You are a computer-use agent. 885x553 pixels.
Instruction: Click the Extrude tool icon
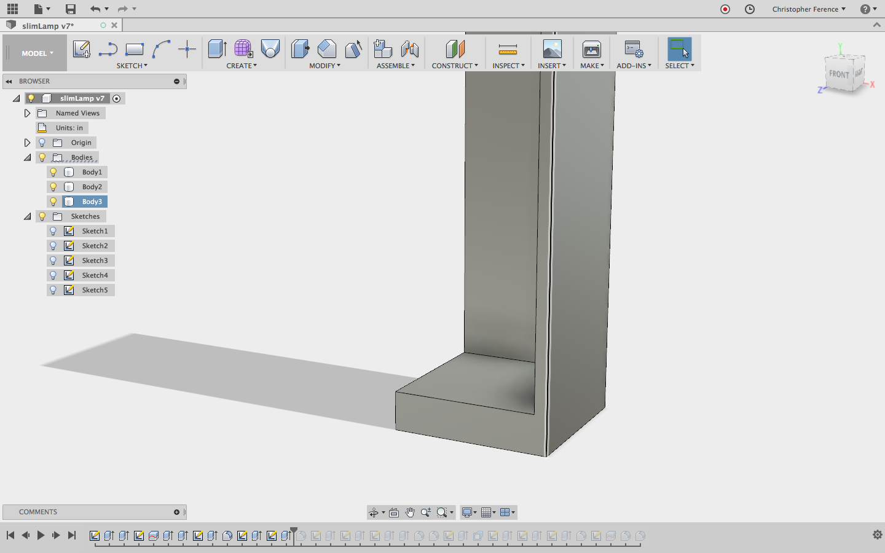[x=217, y=49]
